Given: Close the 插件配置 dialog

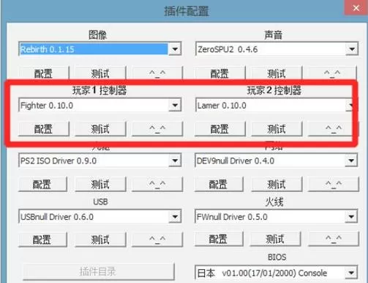Looking at the screenshot, I should point(356,8).
